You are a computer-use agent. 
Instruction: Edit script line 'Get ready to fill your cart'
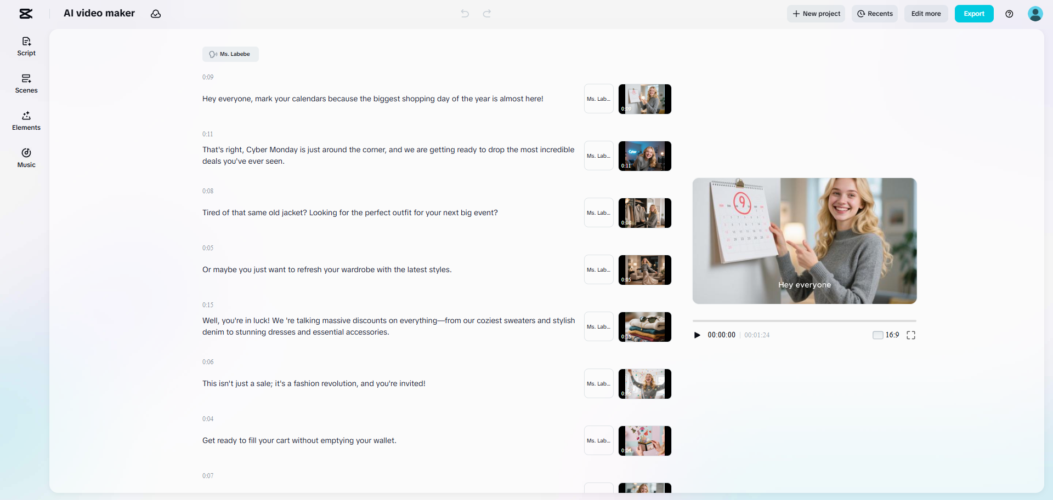tap(299, 441)
